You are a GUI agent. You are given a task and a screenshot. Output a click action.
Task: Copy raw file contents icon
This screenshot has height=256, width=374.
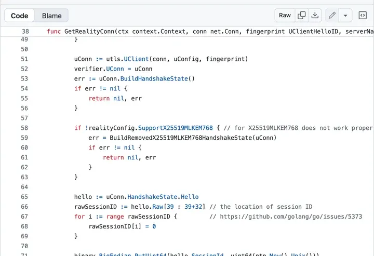[301, 15]
